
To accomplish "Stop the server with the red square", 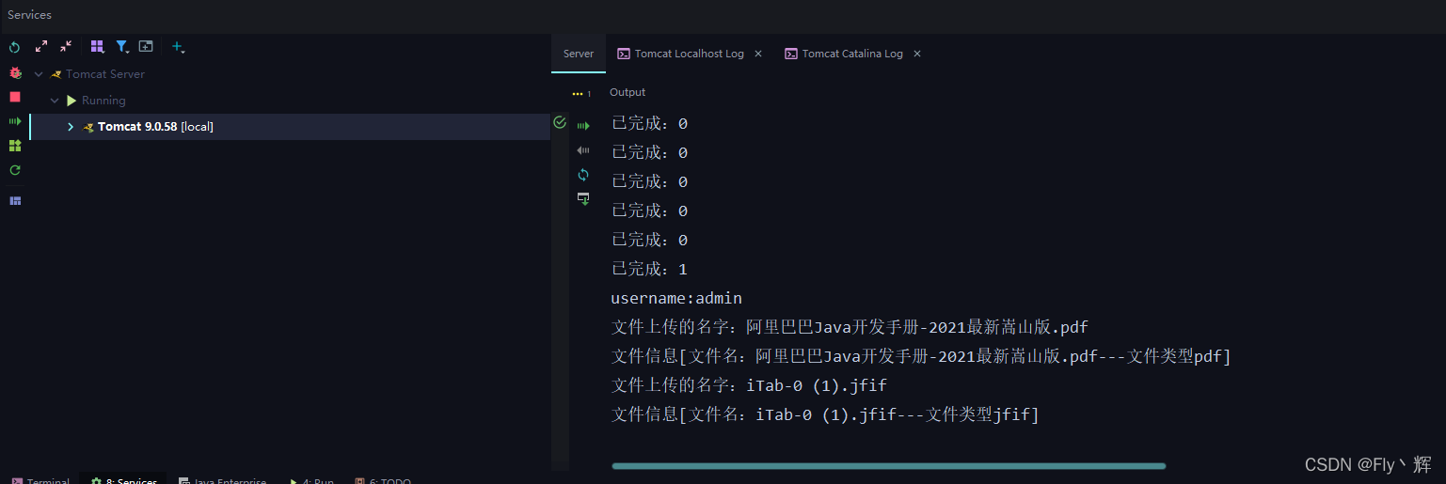I will point(15,97).
